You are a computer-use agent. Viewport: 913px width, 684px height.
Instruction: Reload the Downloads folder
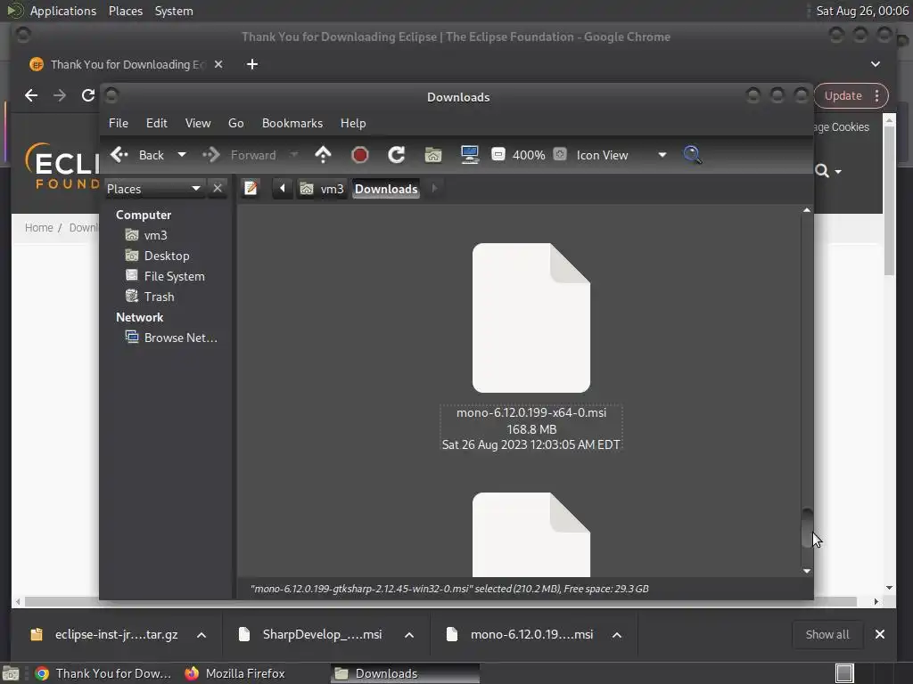[397, 155]
